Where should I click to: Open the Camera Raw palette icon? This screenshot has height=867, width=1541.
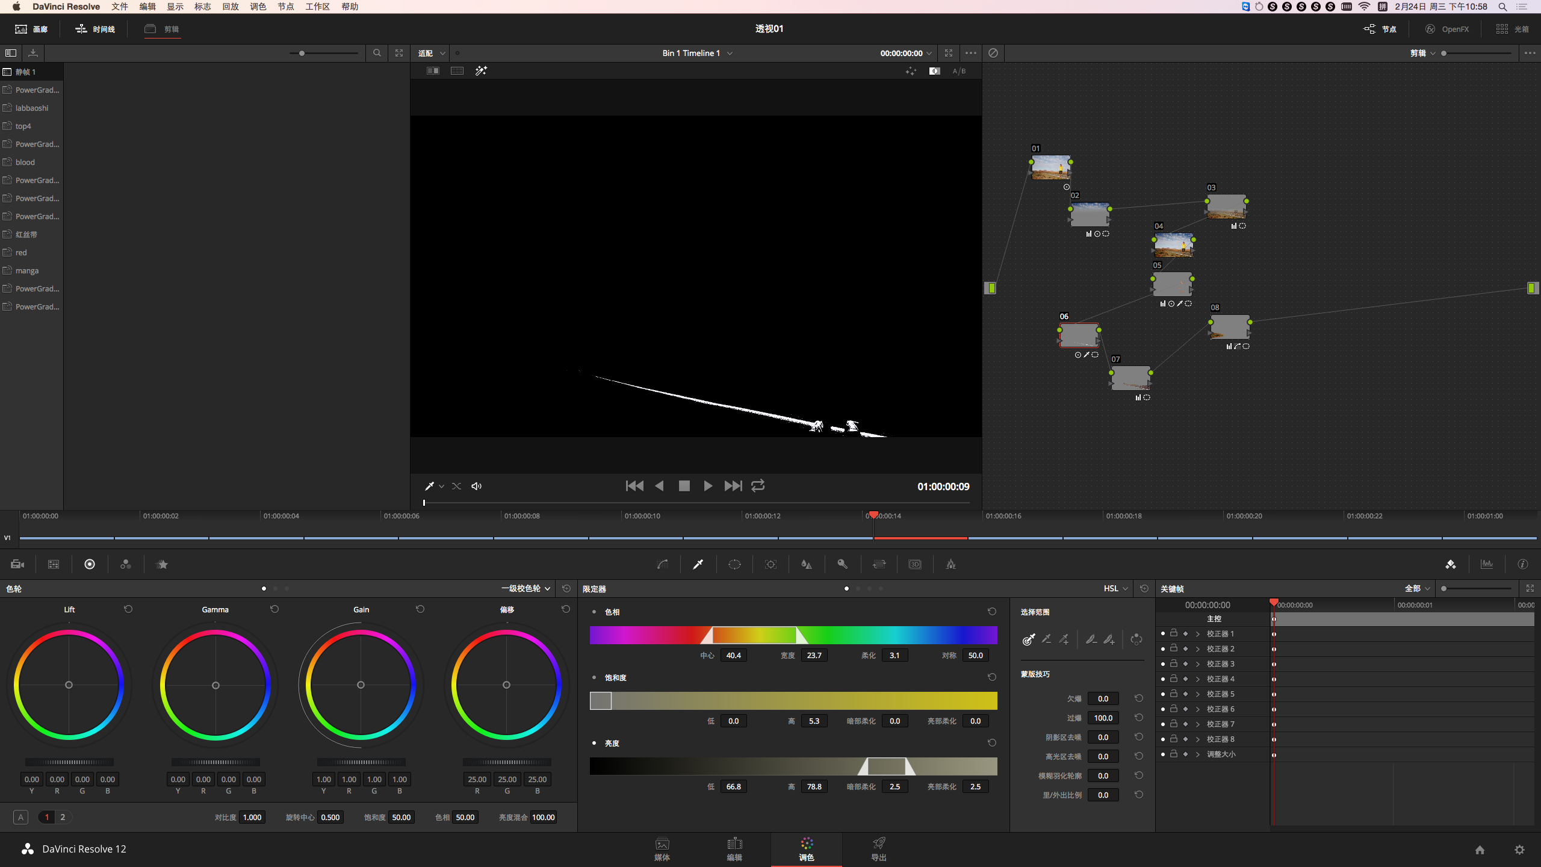point(17,564)
